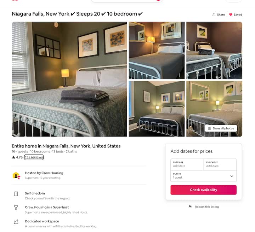
Task: Open the 1 guest selector field
Action: point(203,176)
